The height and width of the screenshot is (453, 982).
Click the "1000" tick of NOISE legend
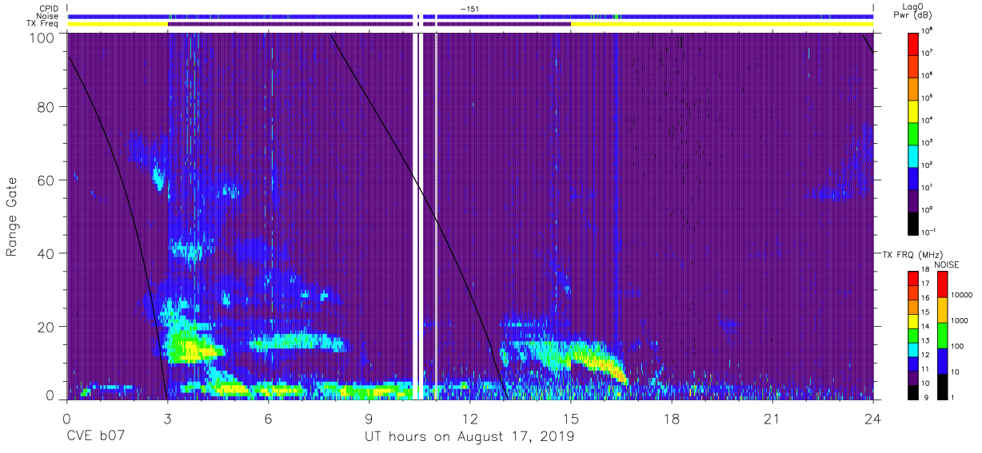tap(960, 321)
